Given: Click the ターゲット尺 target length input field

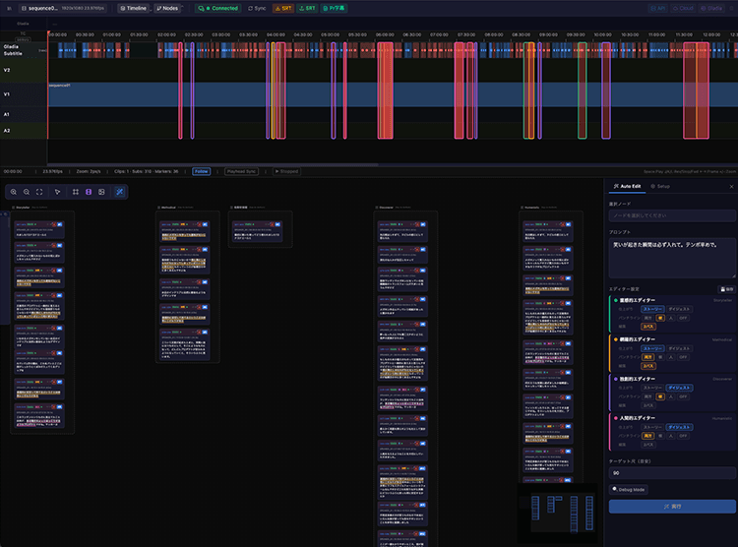Looking at the screenshot, I should click(x=671, y=472).
